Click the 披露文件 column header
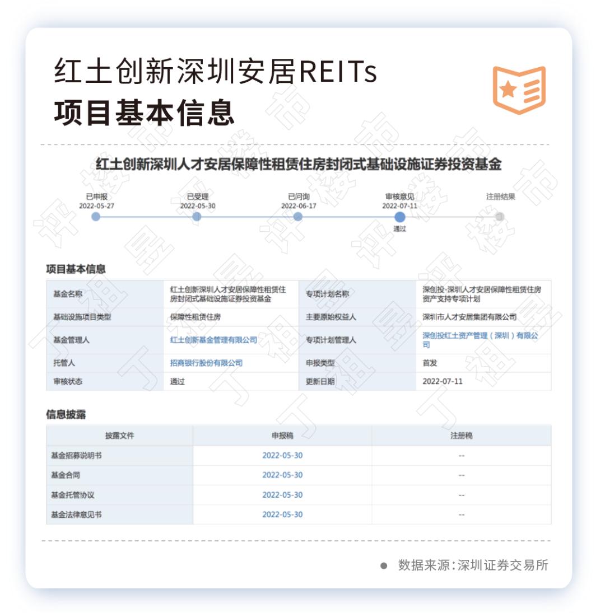 [x=119, y=436]
